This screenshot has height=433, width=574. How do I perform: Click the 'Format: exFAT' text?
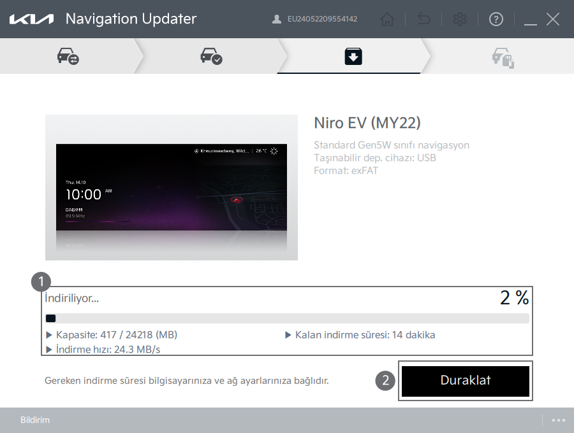346,171
